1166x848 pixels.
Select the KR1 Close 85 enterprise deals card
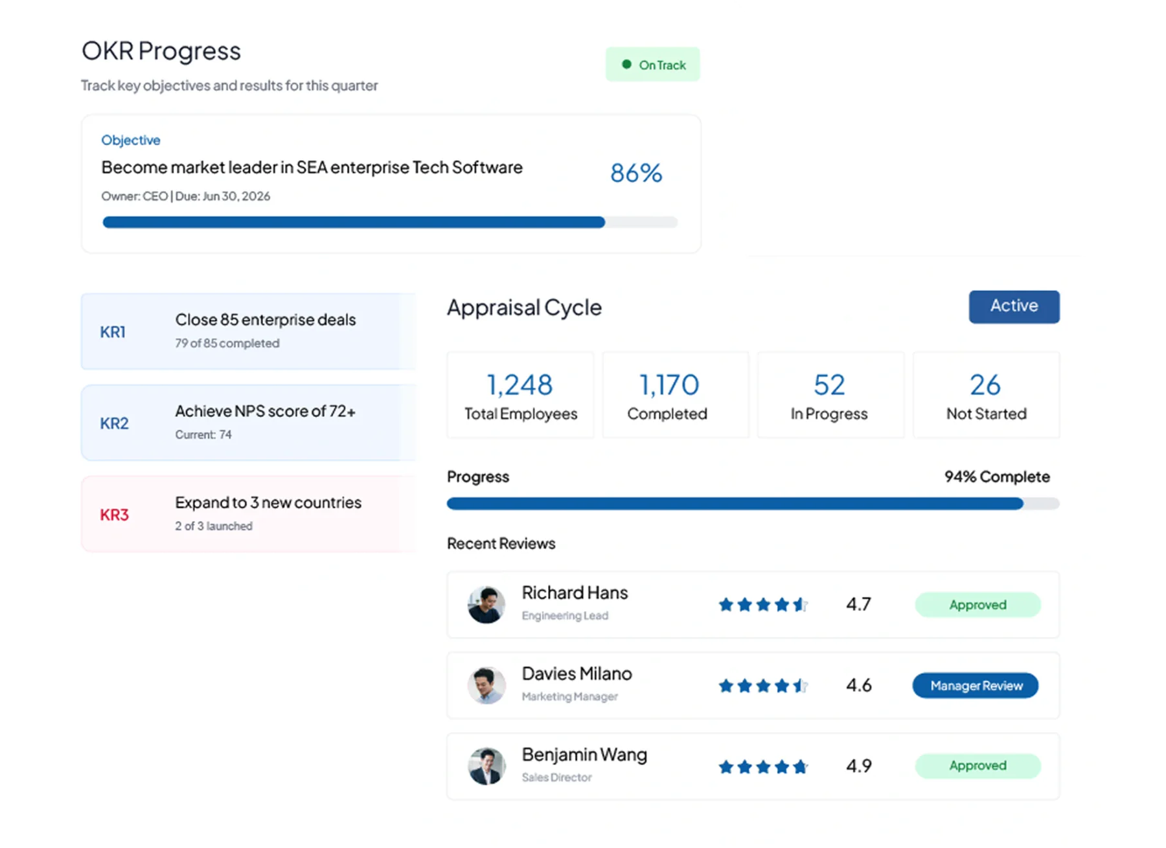point(248,331)
